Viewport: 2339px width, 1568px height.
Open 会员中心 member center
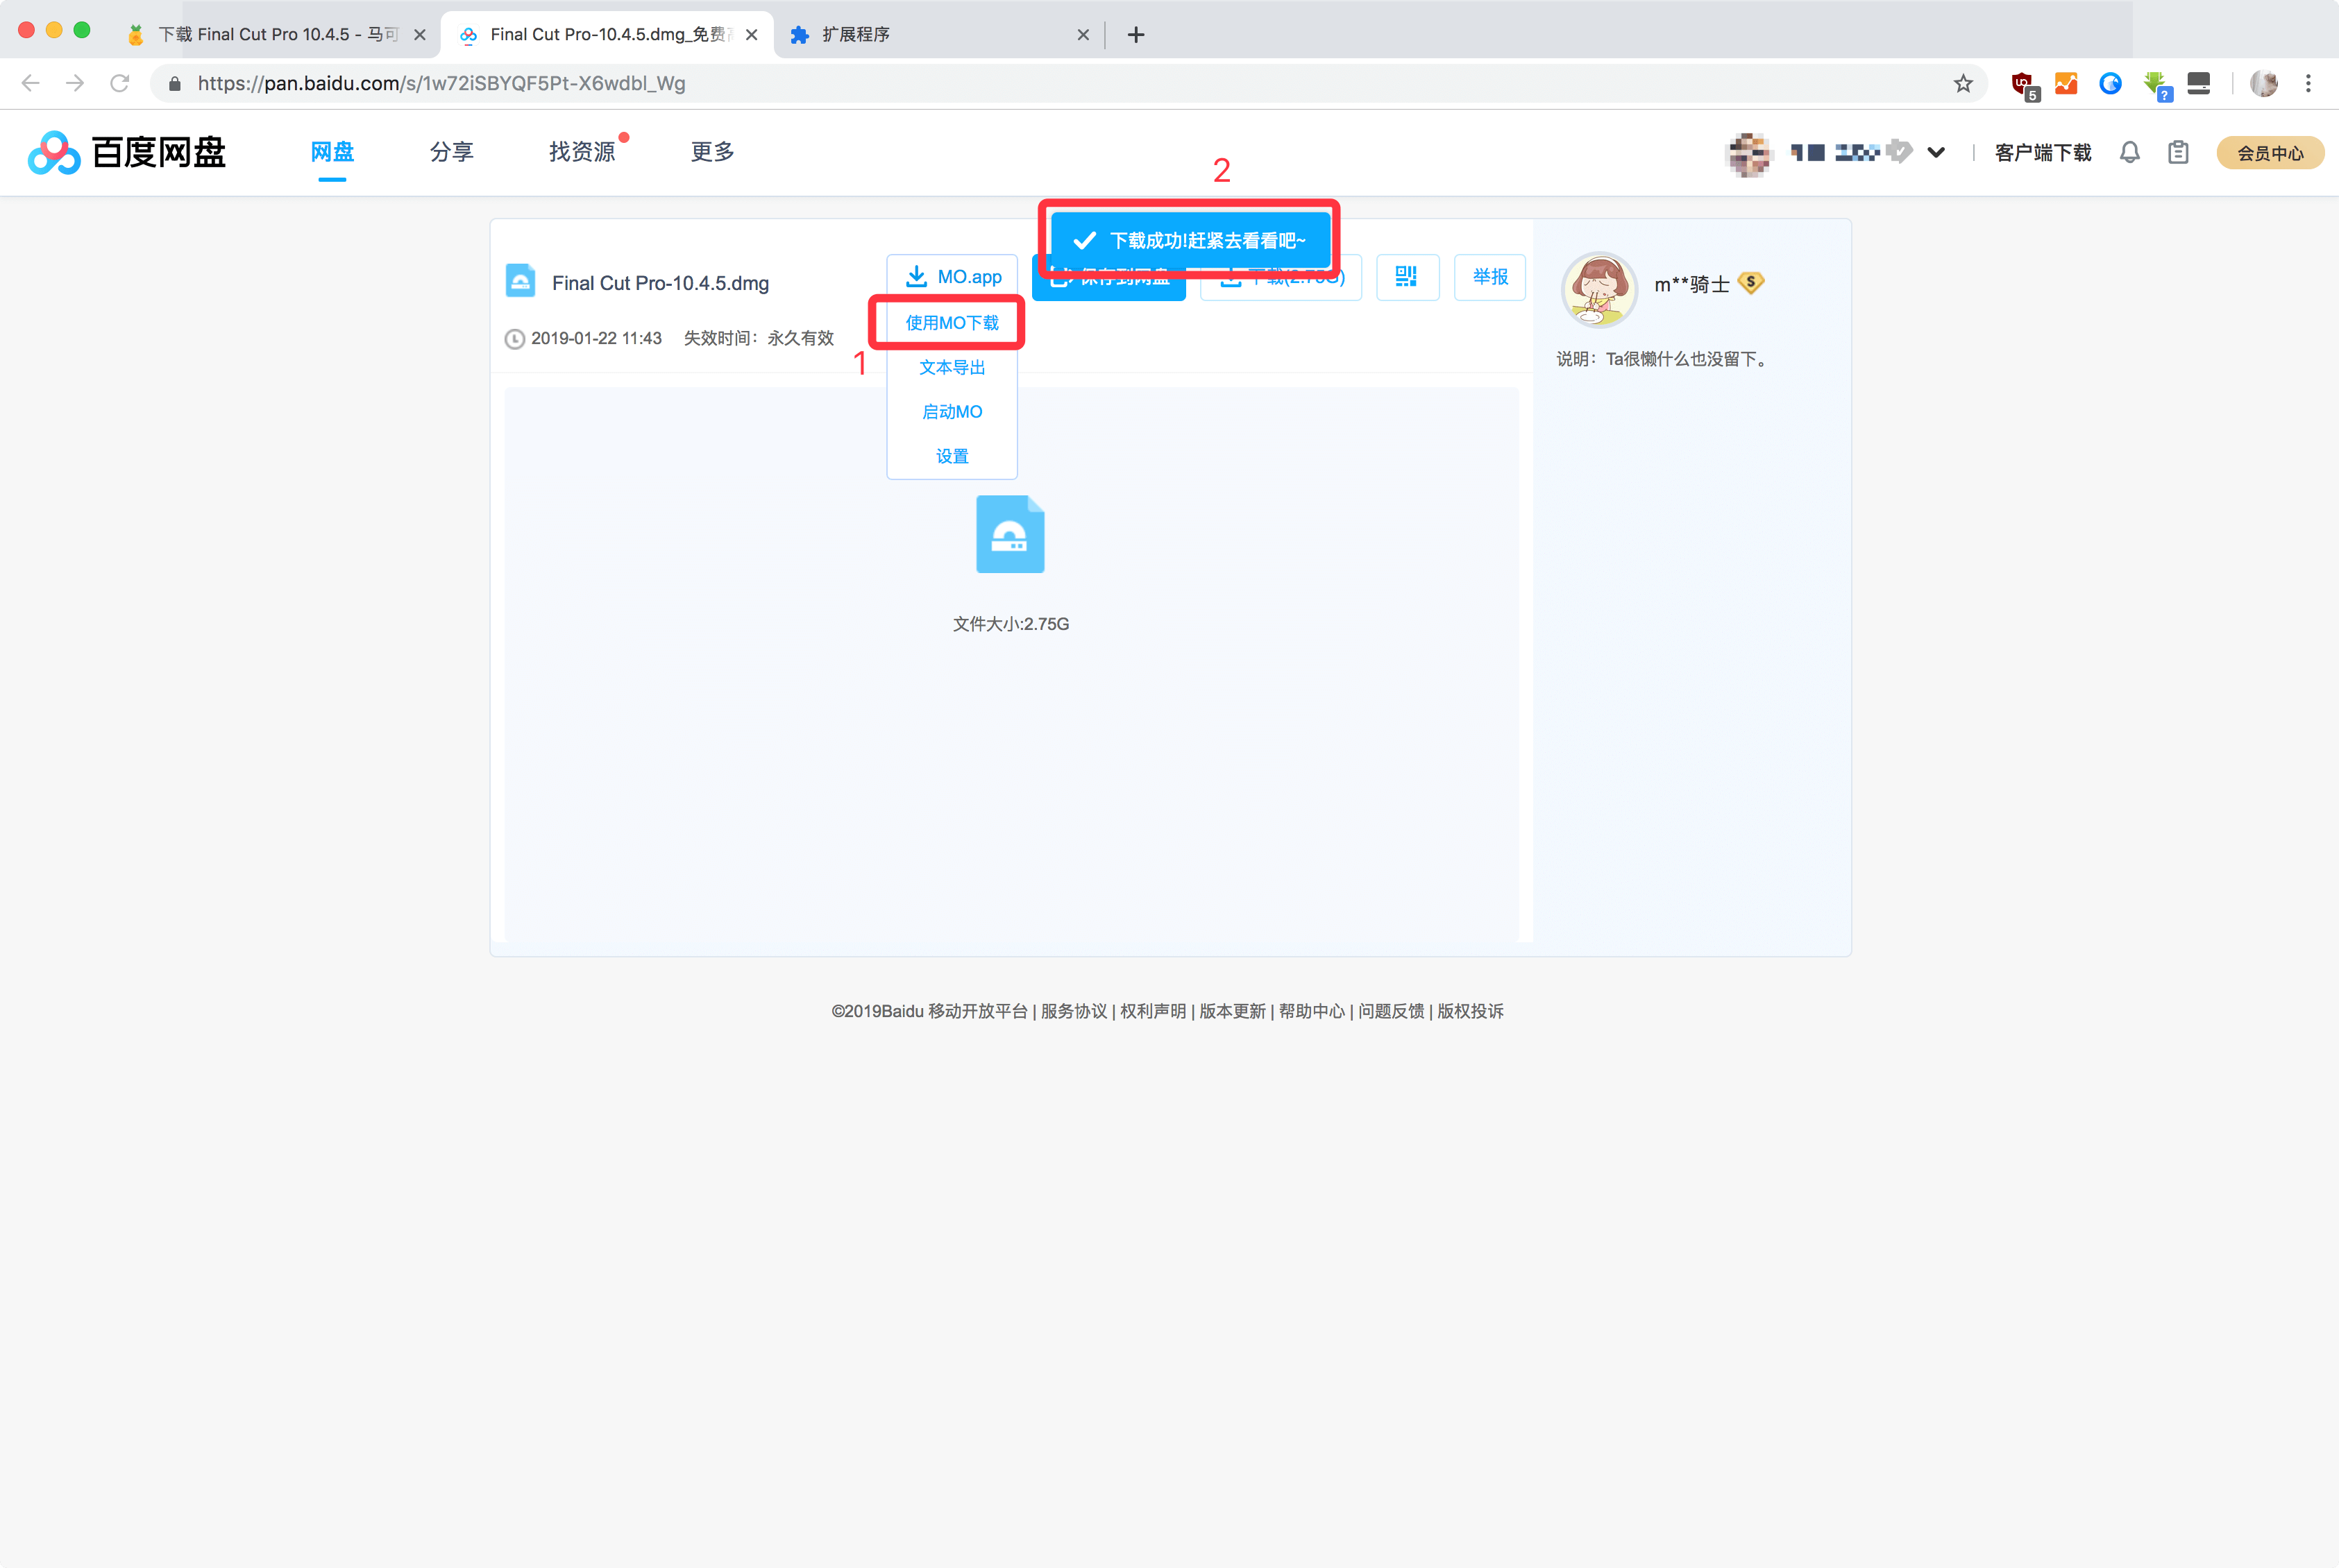2269,153
